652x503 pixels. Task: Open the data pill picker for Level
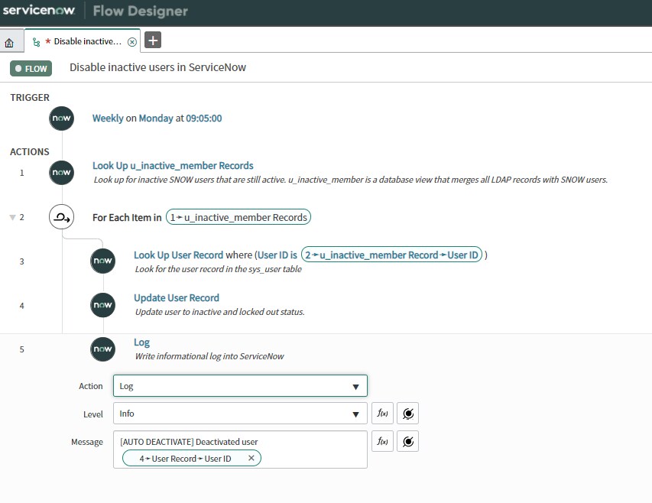click(x=407, y=413)
